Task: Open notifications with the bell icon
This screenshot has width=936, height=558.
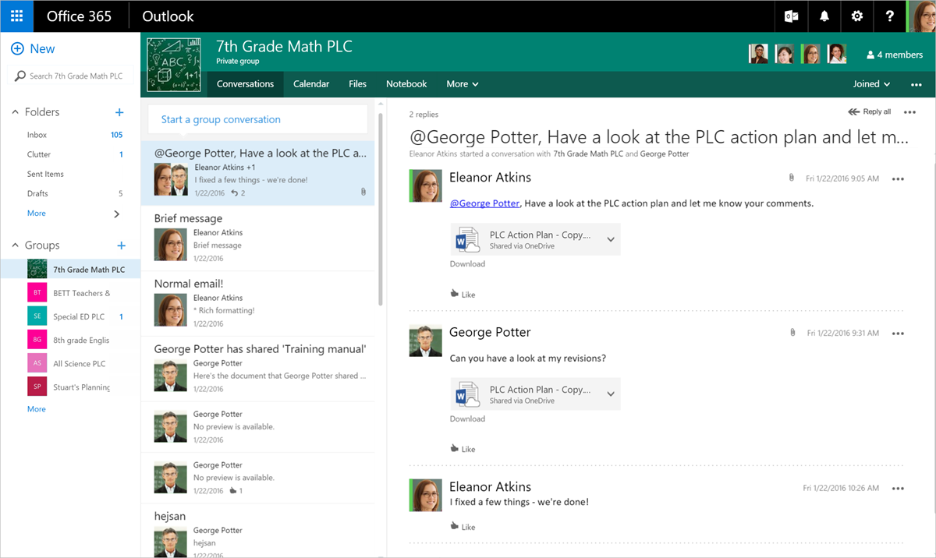Action: pos(824,16)
